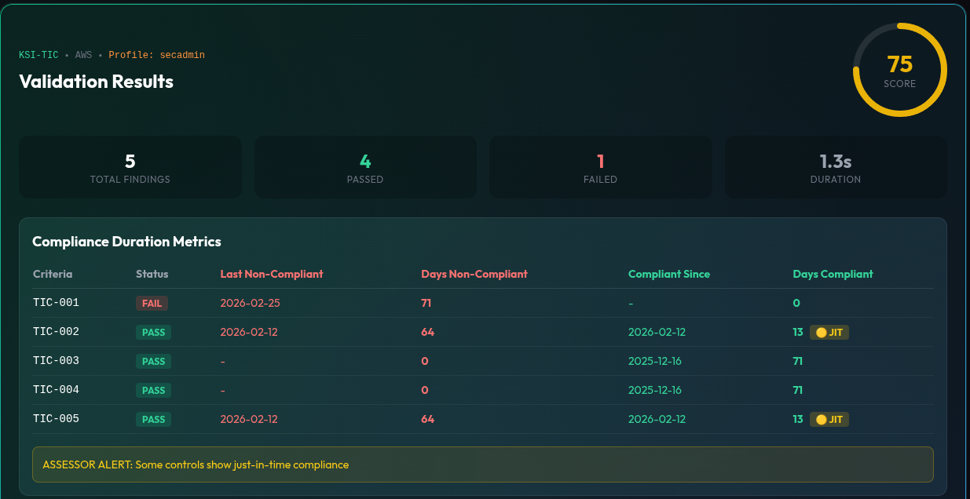Toggle the FAIL status on TIC-001

click(x=152, y=303)
